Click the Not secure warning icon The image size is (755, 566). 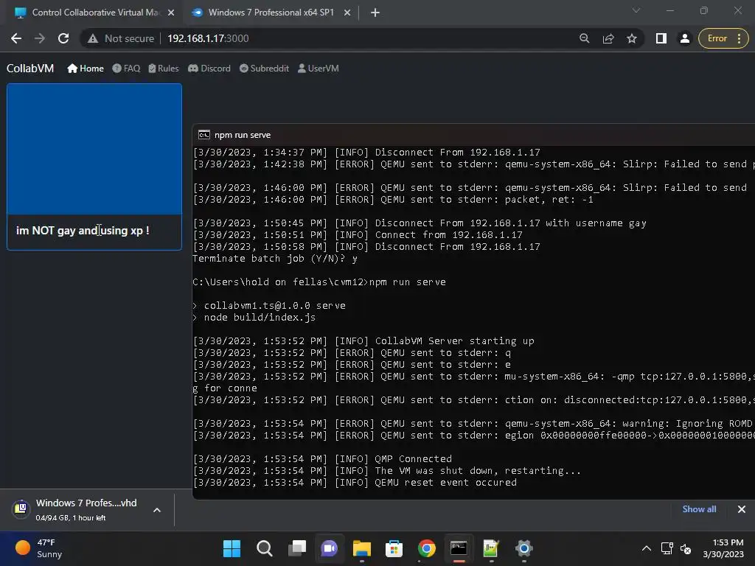[x=93, y=38]
